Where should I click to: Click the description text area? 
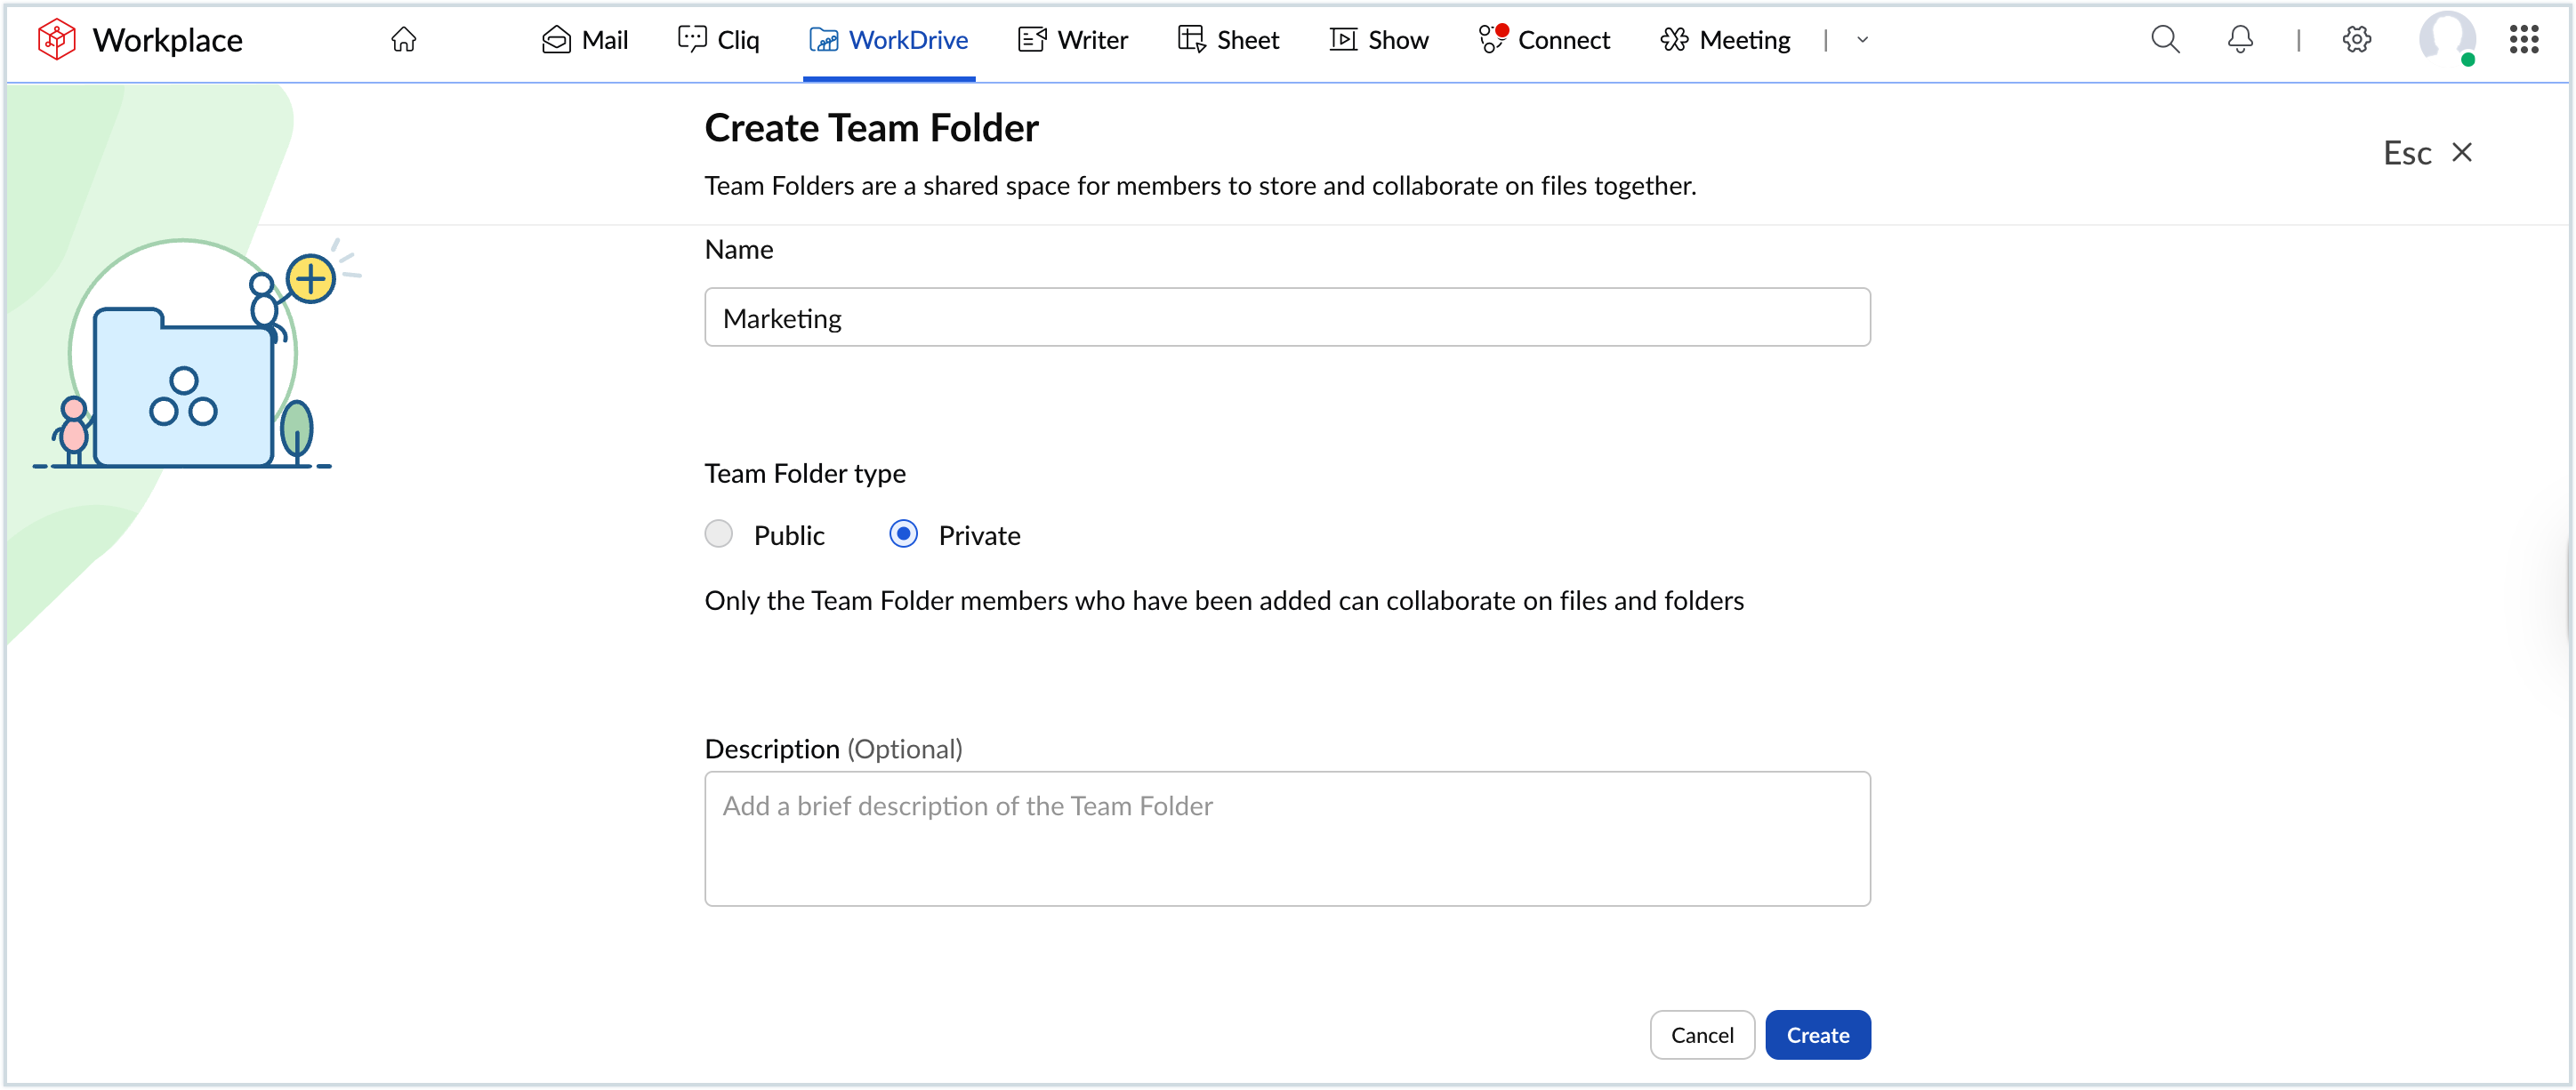click(x=1286, y=839)
